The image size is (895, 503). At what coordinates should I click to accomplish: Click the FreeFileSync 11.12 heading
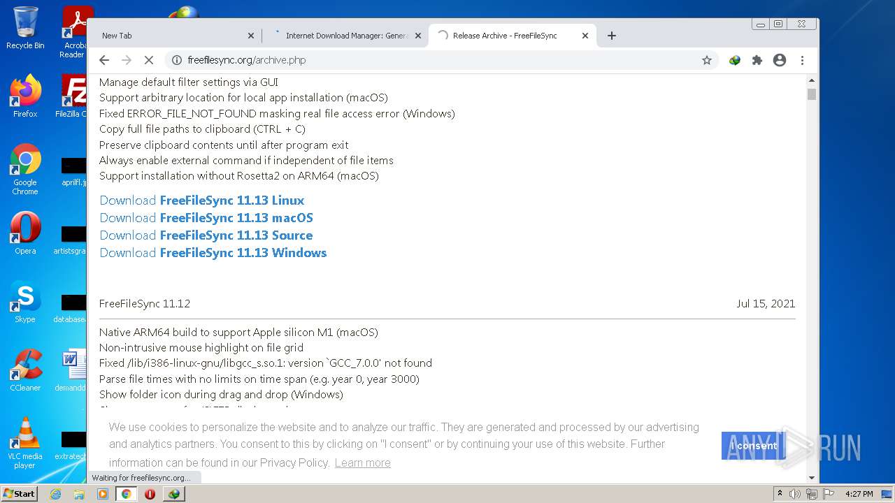[x=145, y=304]
